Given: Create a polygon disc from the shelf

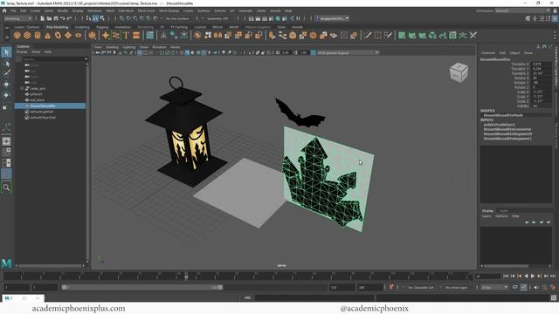Looking at the screenshot, I should tap(79, 35).
